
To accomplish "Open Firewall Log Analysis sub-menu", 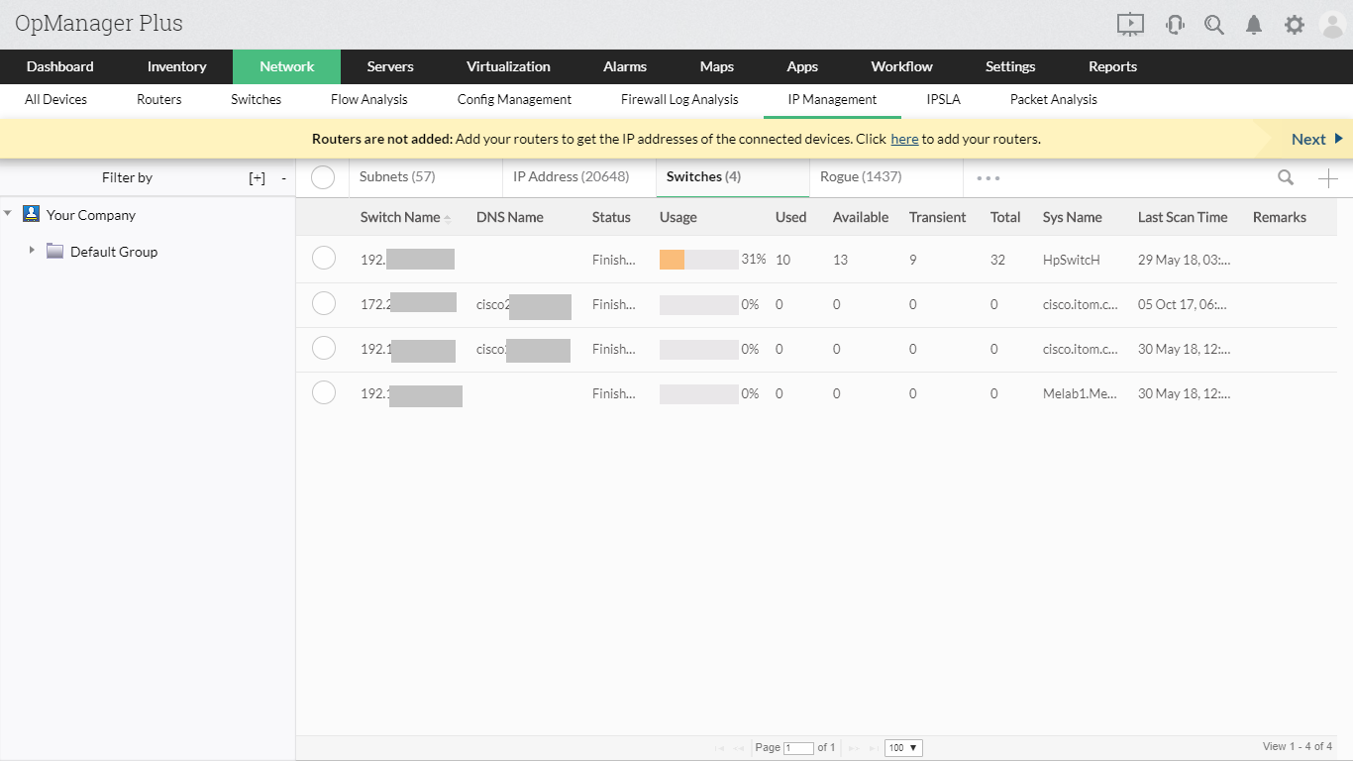I will coord(679,99).
